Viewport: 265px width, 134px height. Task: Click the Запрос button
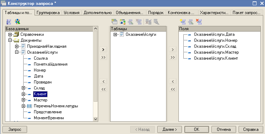click(15, 129)
